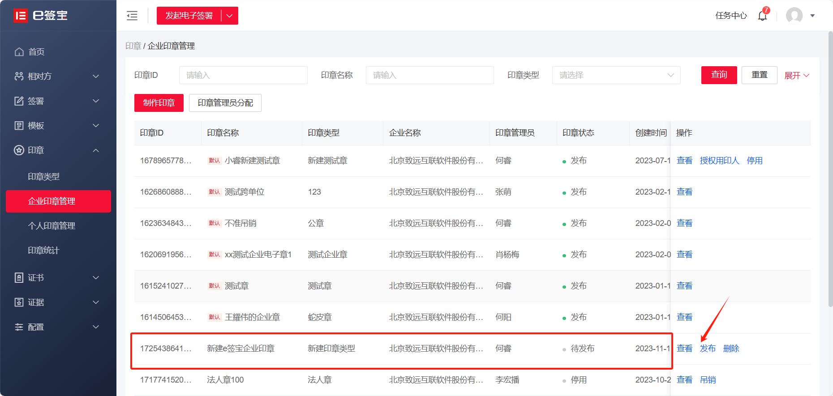
Task: Click the 首页 home icon
Action: pos(19,52)
